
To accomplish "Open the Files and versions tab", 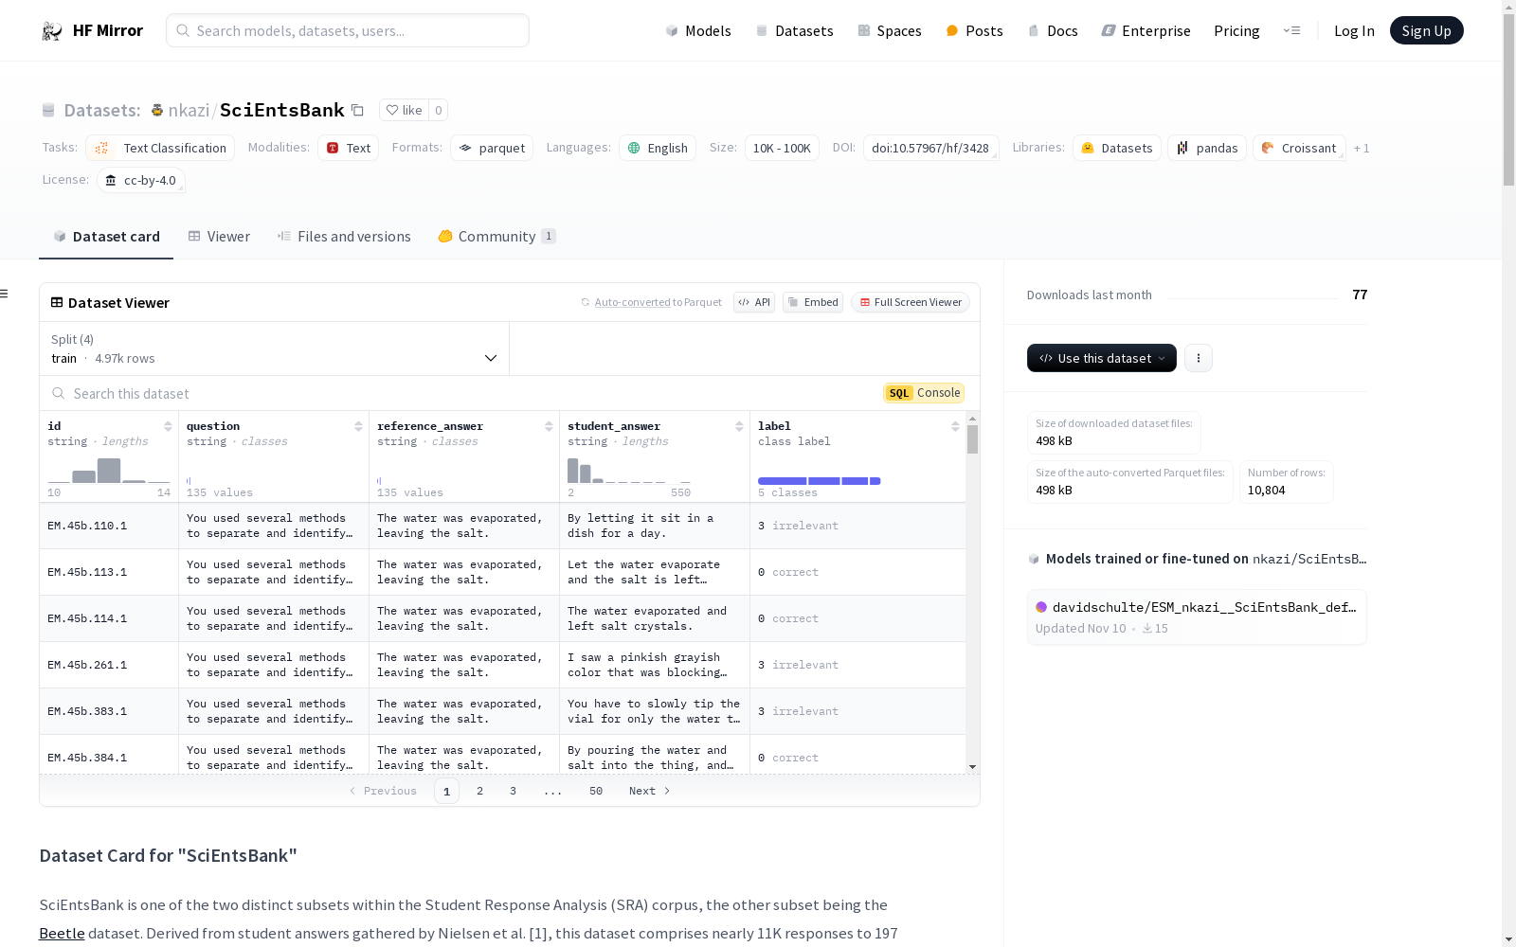I will pyautogui.click(x=344, y=237).
